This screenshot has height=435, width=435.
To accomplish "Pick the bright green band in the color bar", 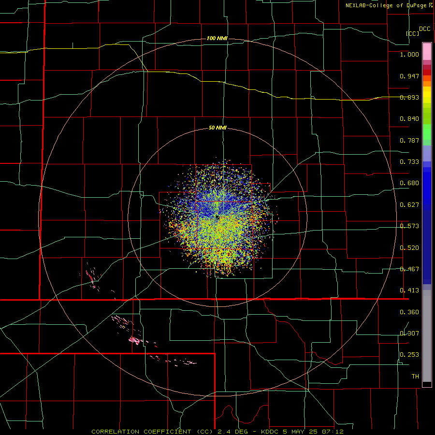I will (427, 132).
